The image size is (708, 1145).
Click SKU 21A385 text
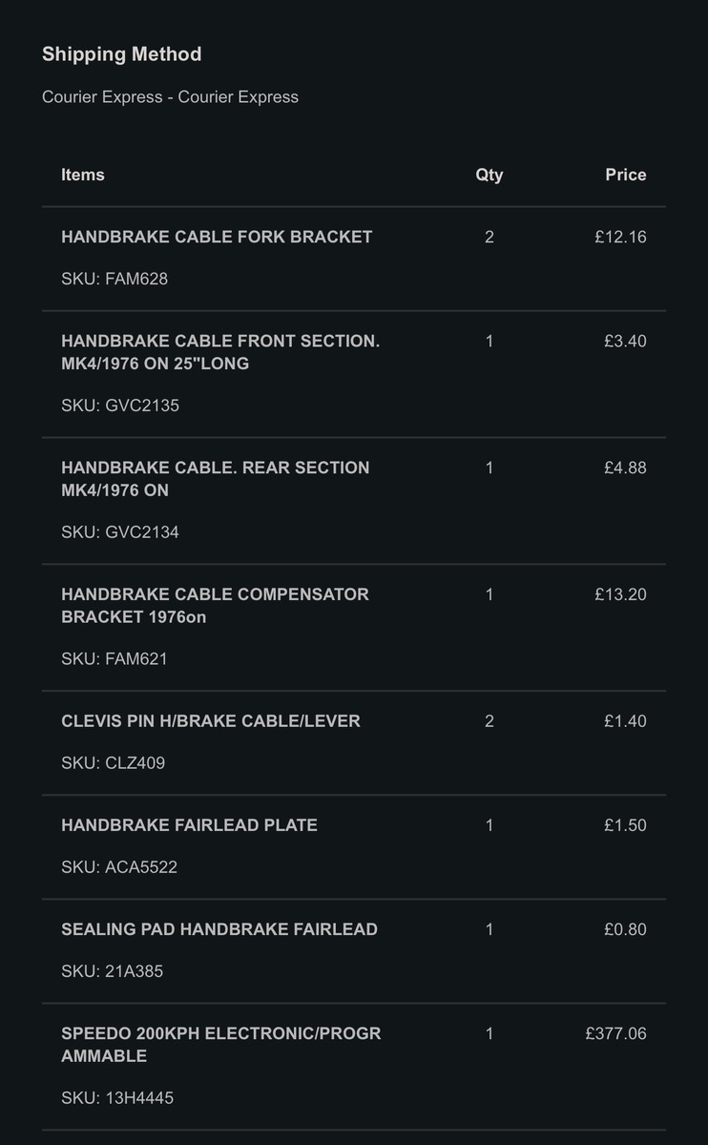coord(113,971)
